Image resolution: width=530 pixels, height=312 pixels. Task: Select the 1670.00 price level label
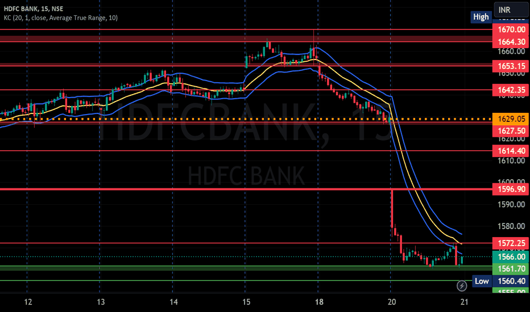click(x=511, y=29)
